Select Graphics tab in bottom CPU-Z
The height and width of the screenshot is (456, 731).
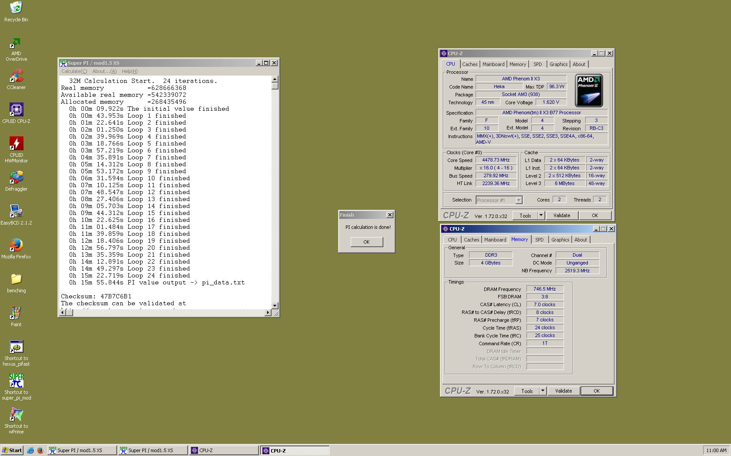point(560,240)
